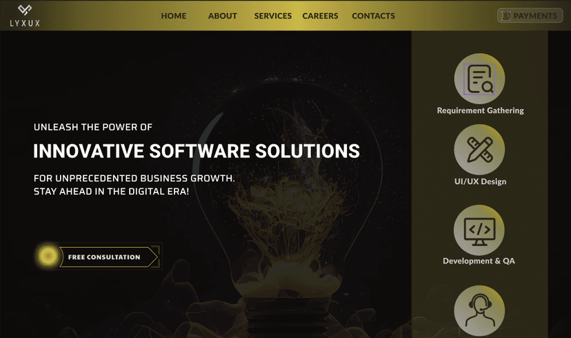Click the headset support icon

pos(479,310)
